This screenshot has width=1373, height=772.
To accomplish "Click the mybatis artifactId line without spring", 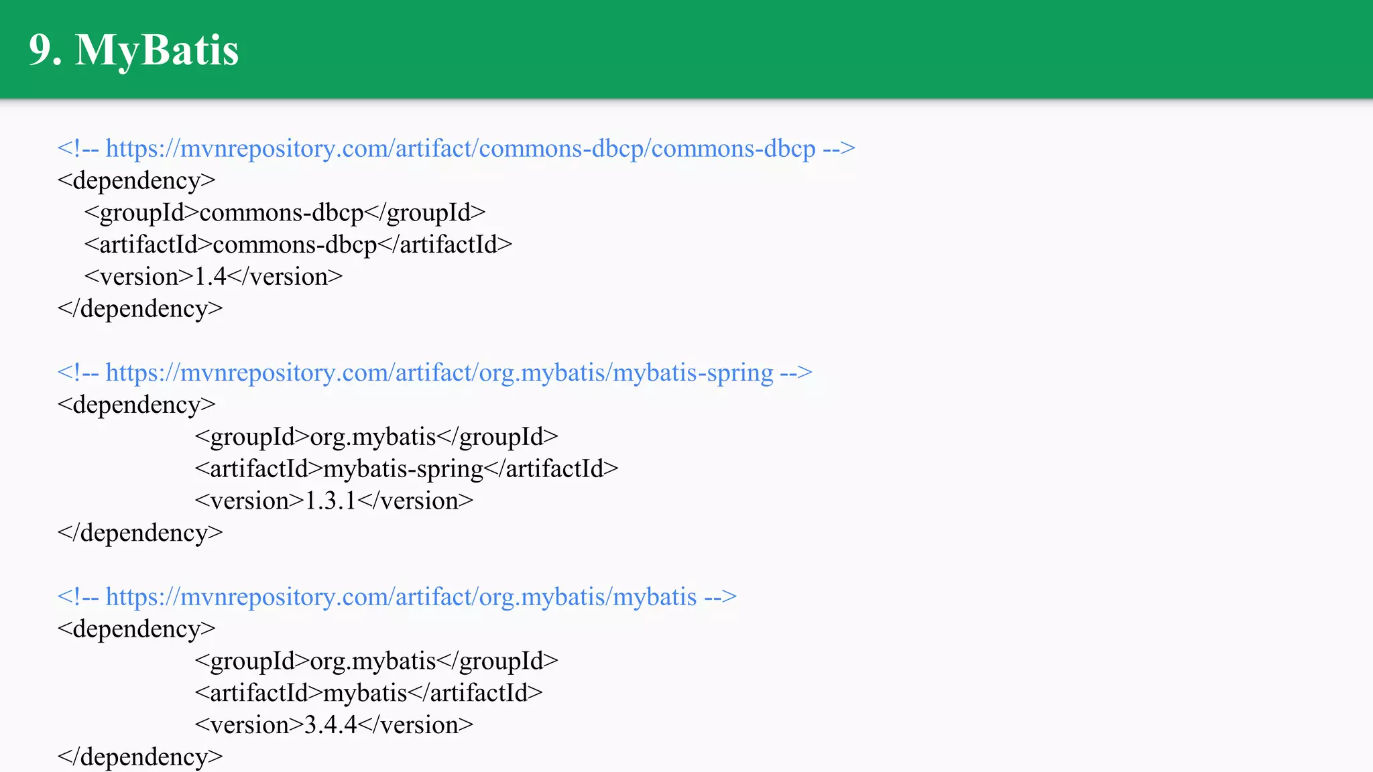I will [x=369, y=693].
